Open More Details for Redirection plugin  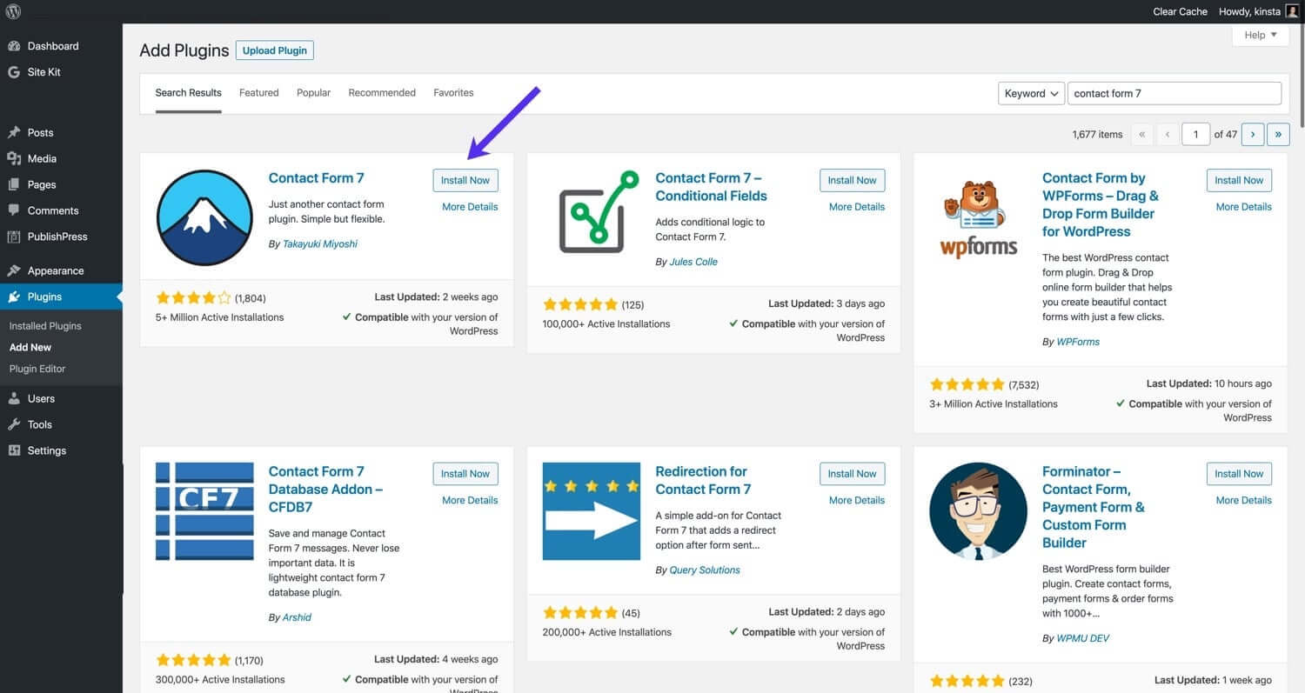[x=857, y=501]
